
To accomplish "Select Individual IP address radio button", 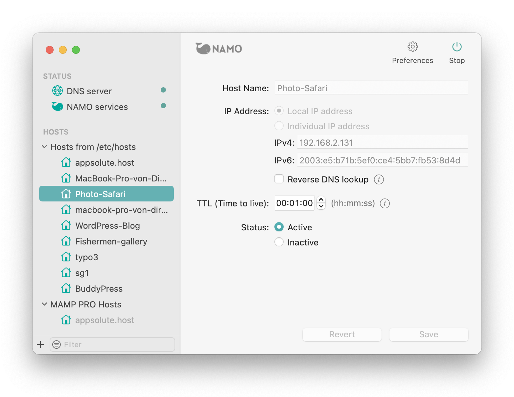I will pos(279,126).
